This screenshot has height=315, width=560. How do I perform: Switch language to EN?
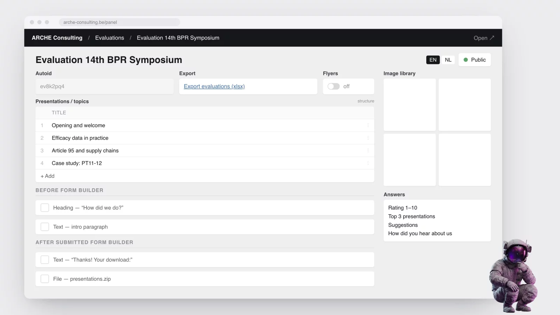coord(433,60)
